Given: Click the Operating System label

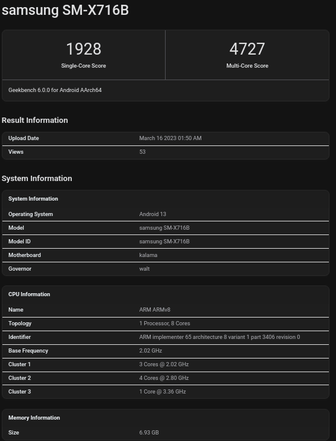Looking at the screenshot, I should click(31, 214).
